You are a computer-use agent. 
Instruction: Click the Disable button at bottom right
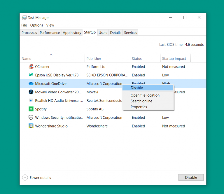191,177
